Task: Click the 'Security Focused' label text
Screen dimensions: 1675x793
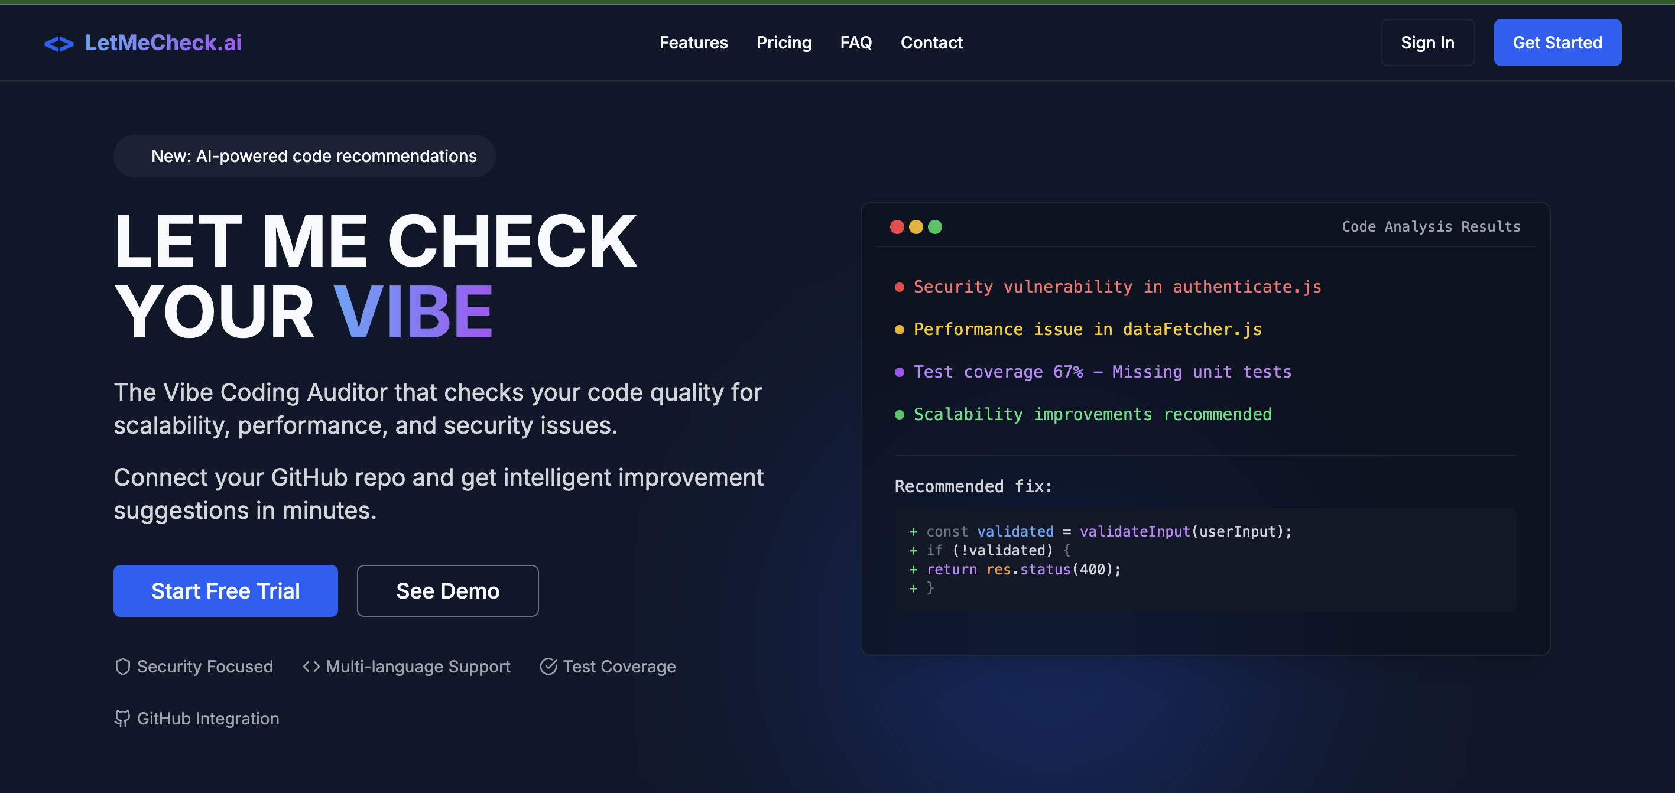Action: (205, 667)
